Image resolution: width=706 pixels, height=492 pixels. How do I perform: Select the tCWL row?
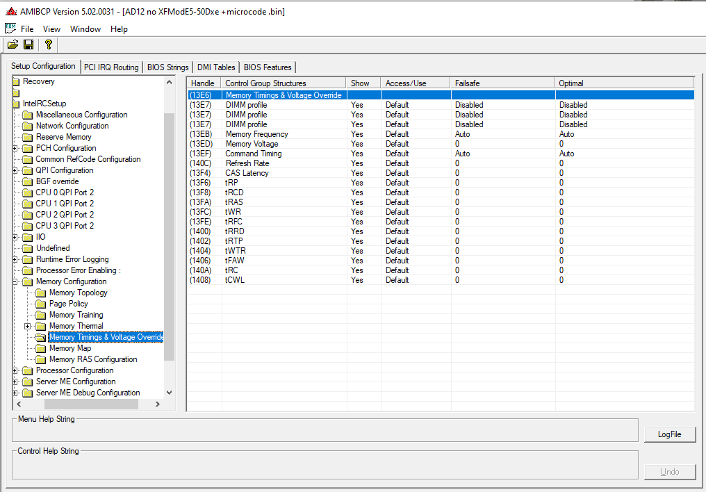(x=441, y=280)
